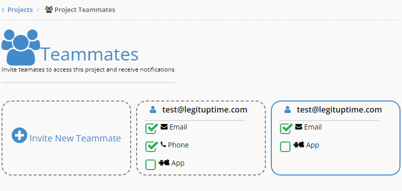The width and height of the screenshot is (402, 191).
Task: Click user icon in right teammate card
Action: [x=287, y=110]
